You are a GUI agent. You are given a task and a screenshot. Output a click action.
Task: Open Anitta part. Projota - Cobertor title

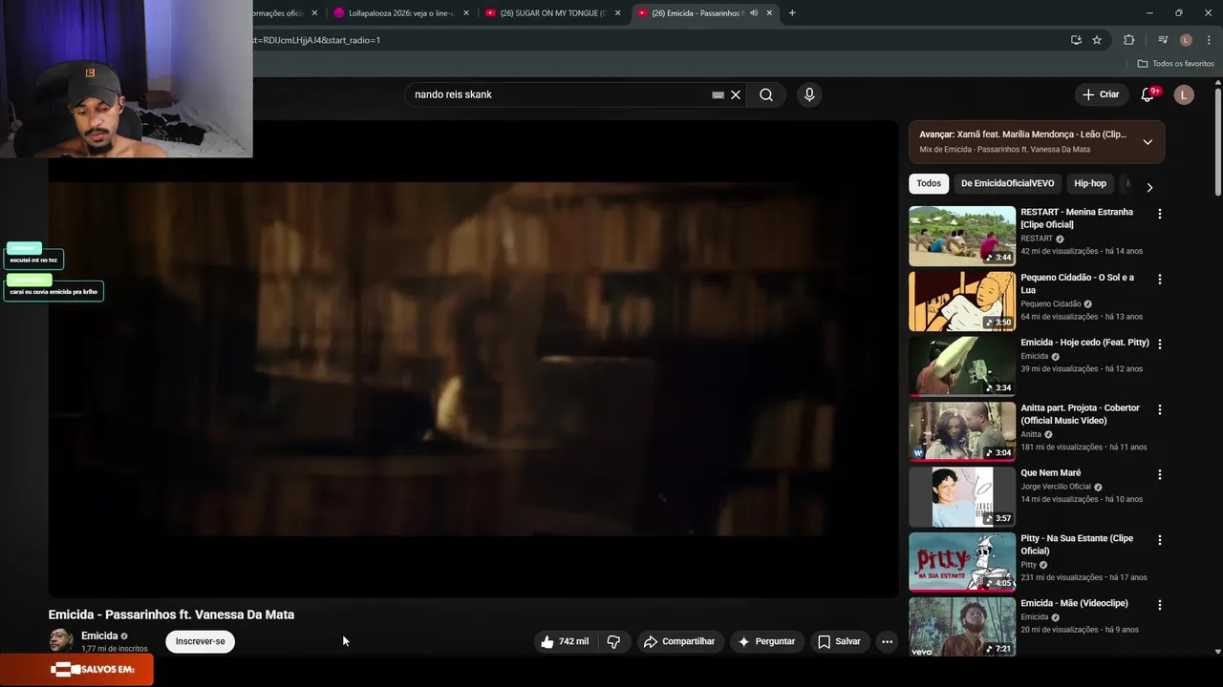[1080, 414]
